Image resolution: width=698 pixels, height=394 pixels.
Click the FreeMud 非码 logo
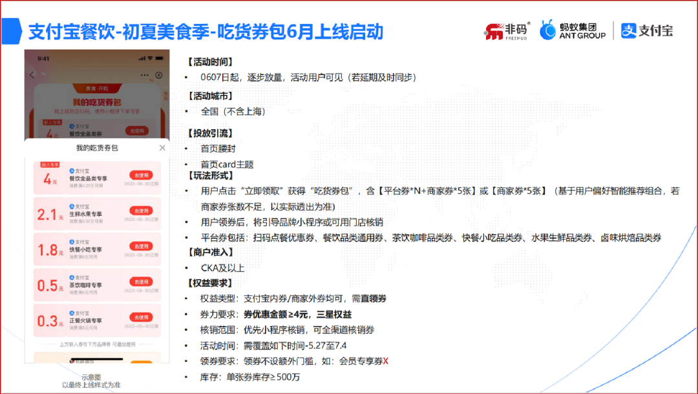(x=507, y=31)
